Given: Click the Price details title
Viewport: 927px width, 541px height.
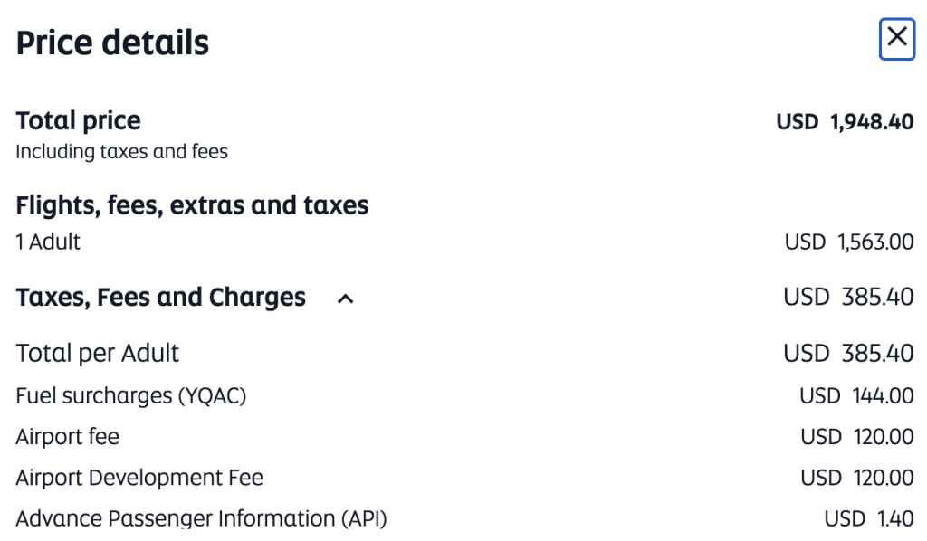Looking at the screenshot, I should point(111,42).
